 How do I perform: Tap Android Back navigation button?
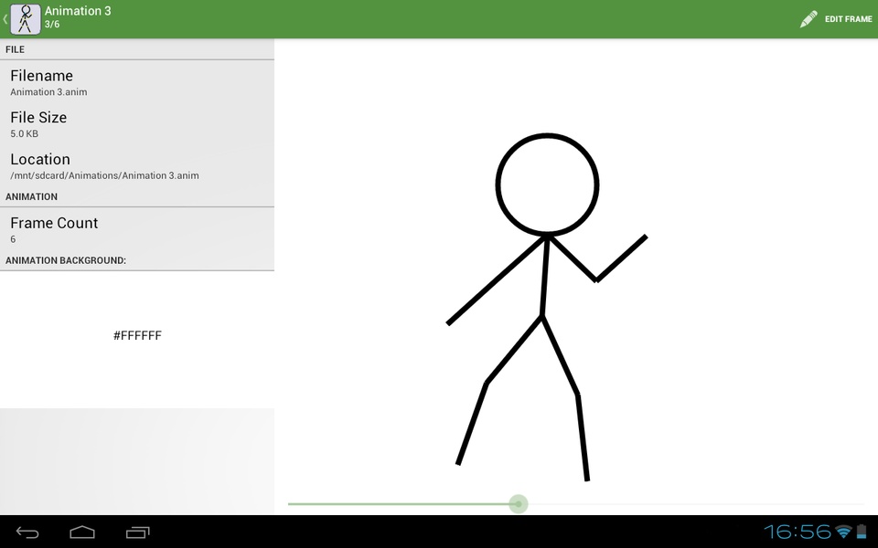coord(27,532)
